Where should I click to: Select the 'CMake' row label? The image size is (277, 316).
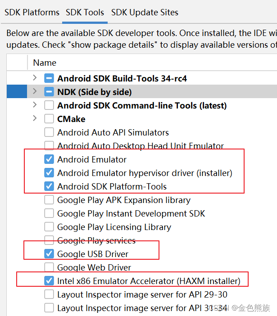(x=71, y=119)
